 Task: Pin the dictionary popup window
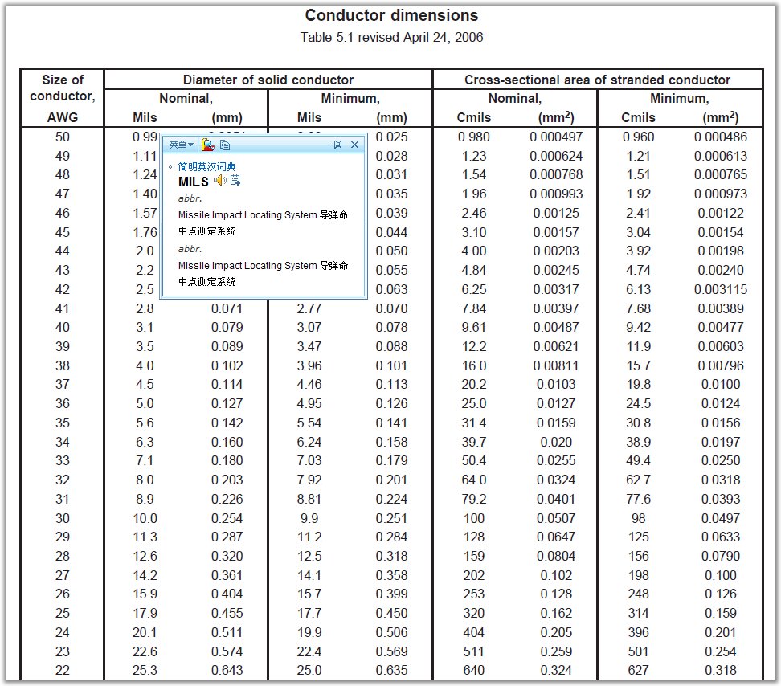click(x=337, y=145)
